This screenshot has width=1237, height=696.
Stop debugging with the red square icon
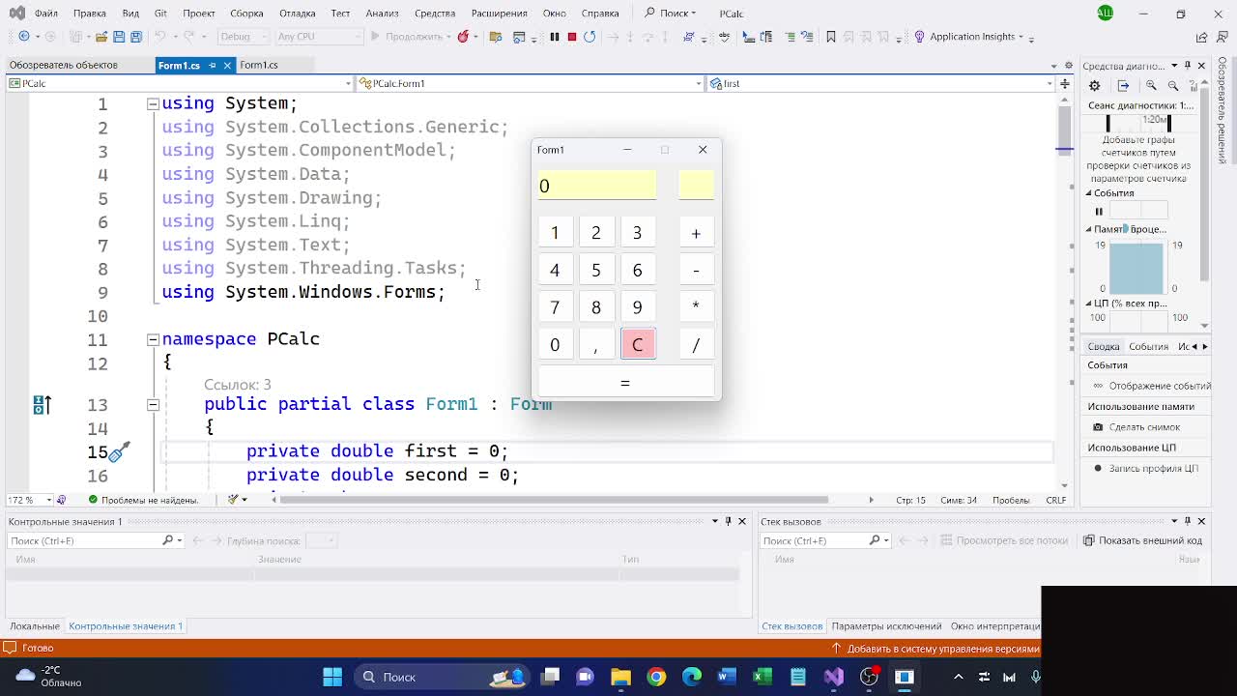[x=571, y=37]
